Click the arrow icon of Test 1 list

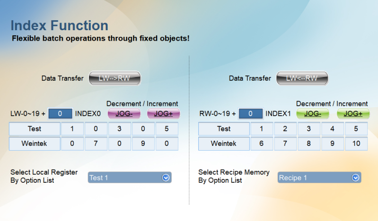pos(166,178)
